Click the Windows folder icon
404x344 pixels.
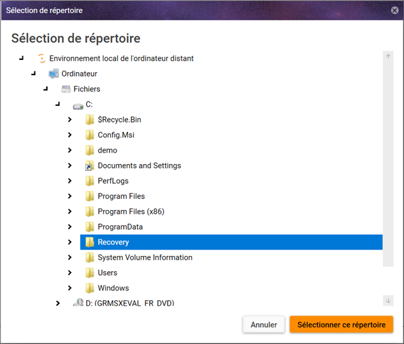[90, 288]
